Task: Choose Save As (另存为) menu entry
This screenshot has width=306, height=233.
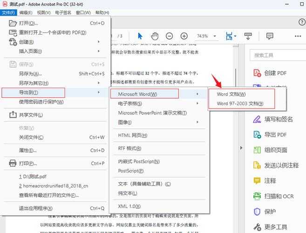Action: click(x=30, y=74)
